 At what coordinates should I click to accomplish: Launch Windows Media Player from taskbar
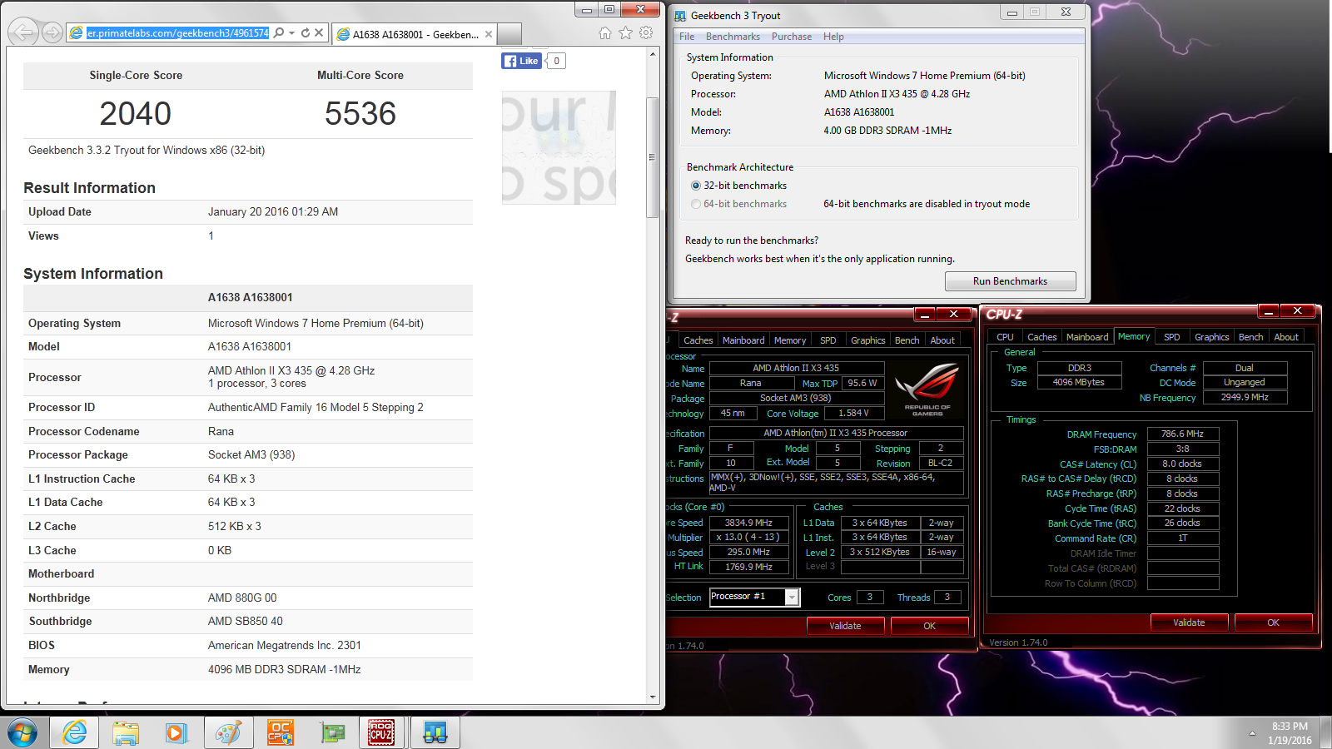(x=176, y=732)
